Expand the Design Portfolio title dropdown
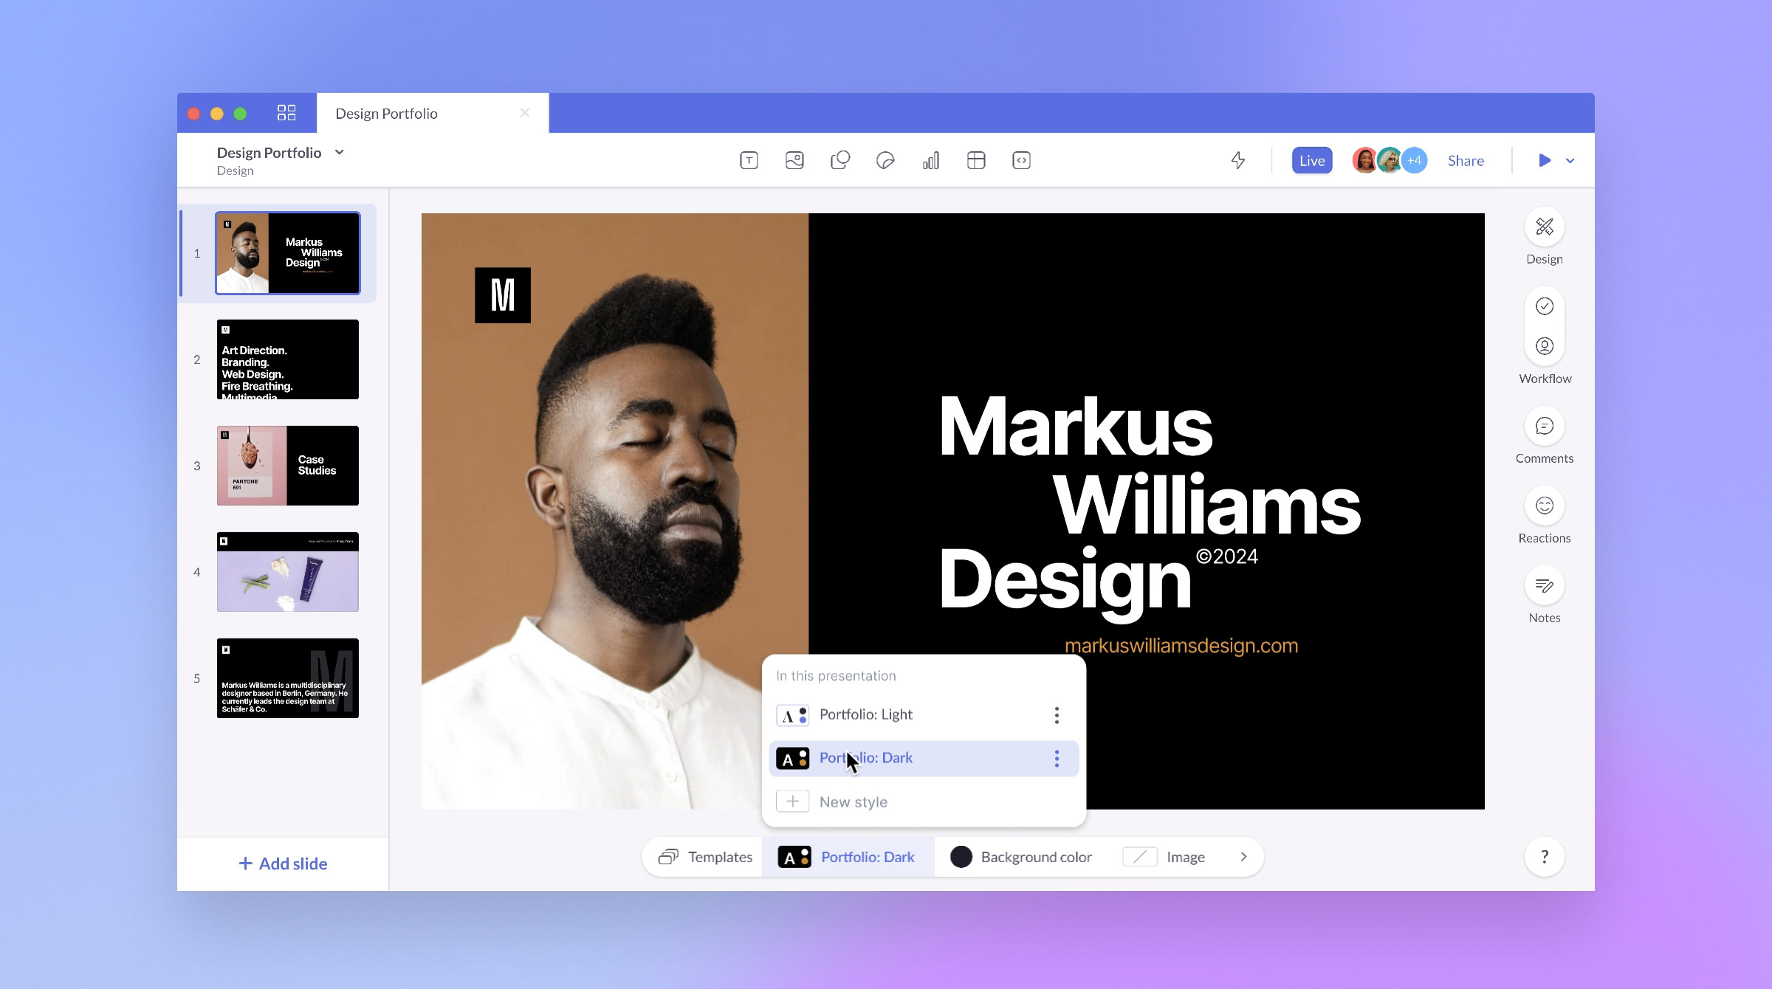The width and height of the screenshot is (1772, 989). pyautogui.click(x=341, y=152)
